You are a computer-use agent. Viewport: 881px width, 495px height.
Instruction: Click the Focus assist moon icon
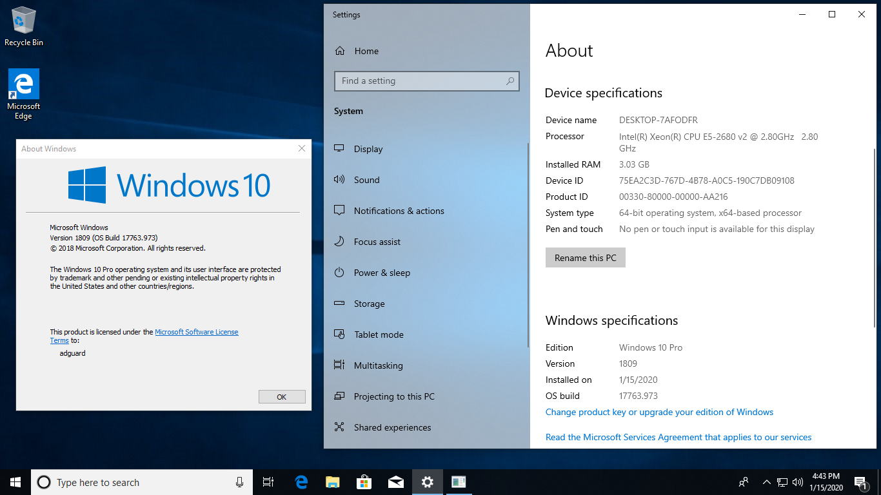tap(339, 242)
